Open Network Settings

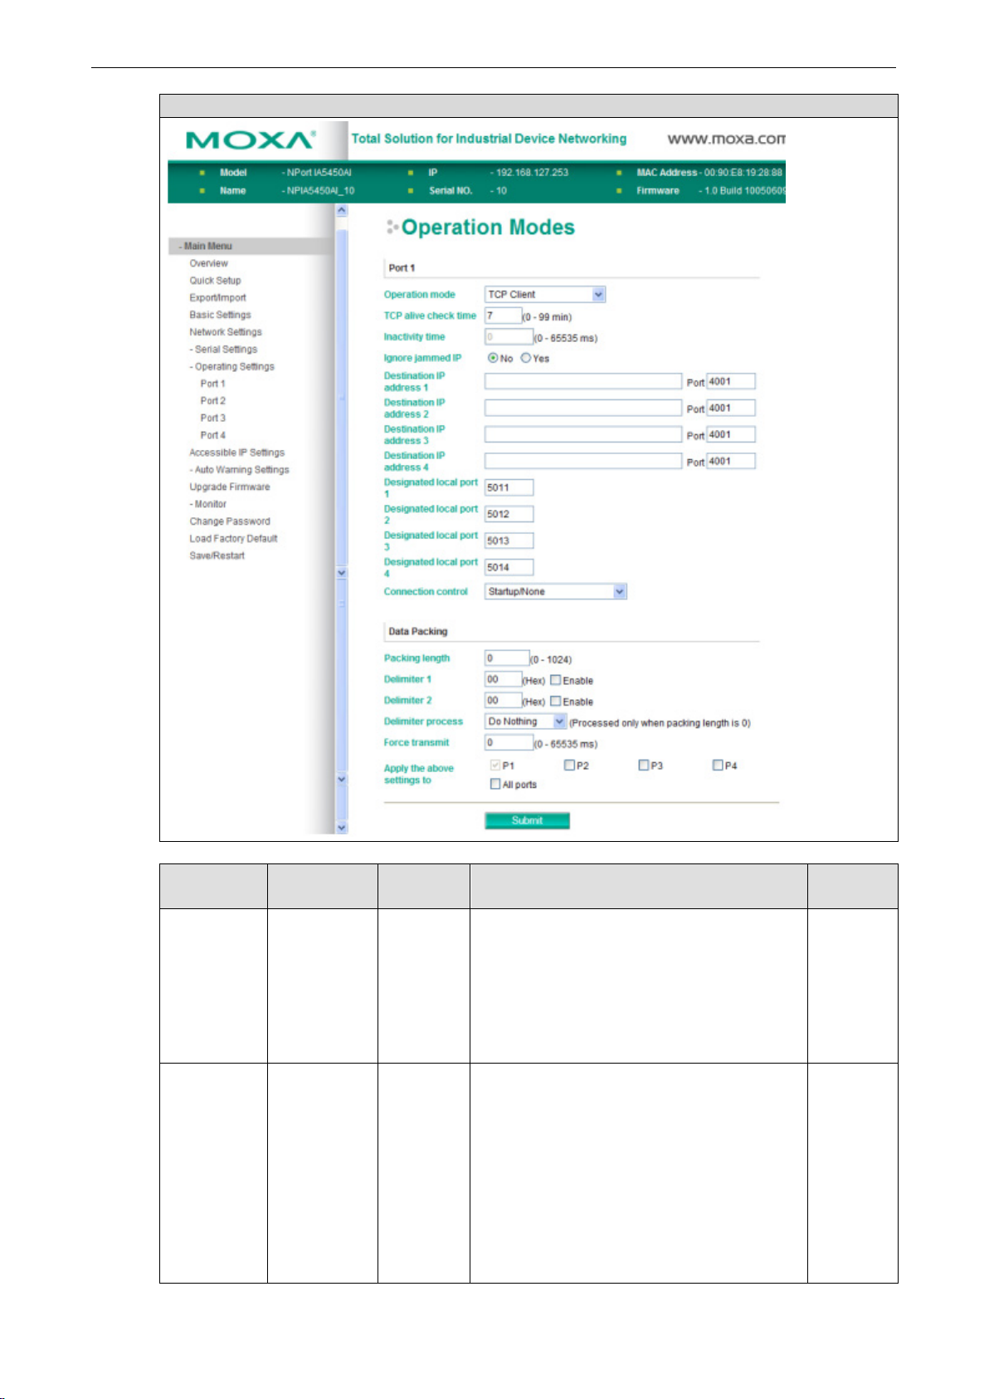click(x=225, y=332)
